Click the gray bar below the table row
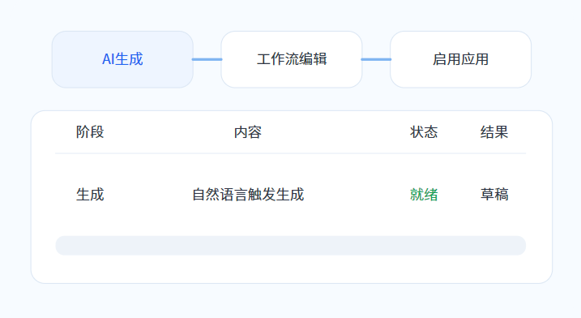 [x=290, y=245]
